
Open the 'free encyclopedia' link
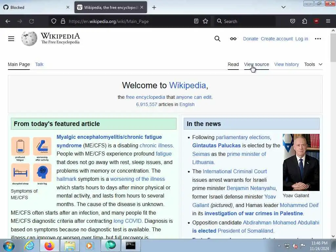(x=145, y=97)
